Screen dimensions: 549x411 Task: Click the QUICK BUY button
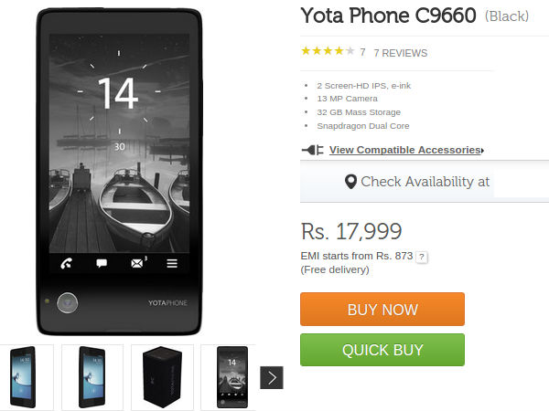pos(382,350)
